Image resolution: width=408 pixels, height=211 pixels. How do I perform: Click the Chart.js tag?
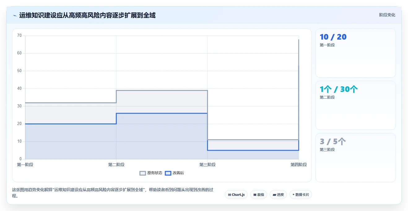236,195
